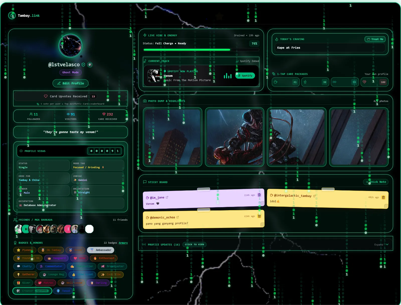Open the first photo of dark skyscrapers

(172, 137)
